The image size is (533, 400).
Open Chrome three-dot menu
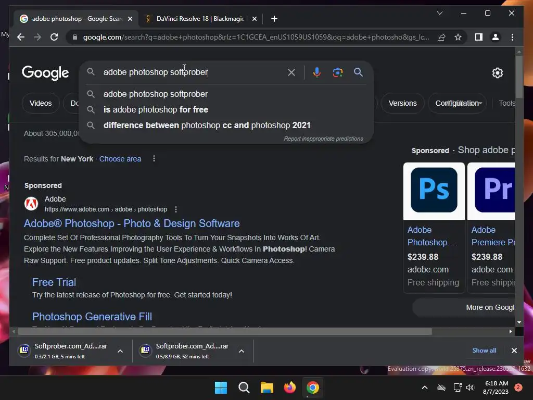512,37
